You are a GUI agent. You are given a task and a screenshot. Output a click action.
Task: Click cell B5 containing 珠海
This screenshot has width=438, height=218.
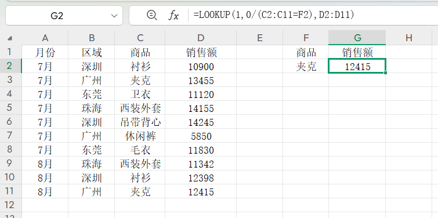click(x=91, y=108)
